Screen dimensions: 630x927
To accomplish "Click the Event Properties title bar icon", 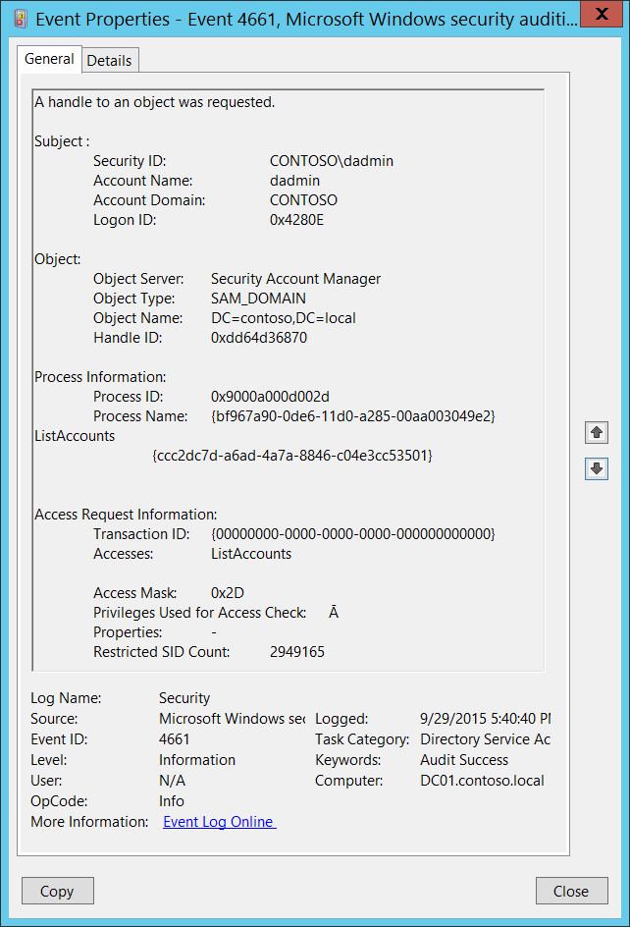I will [19, 17].
